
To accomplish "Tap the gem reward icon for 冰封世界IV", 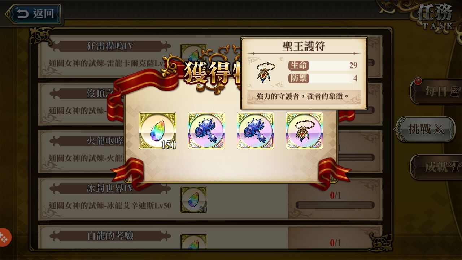I will coord(194,199).
